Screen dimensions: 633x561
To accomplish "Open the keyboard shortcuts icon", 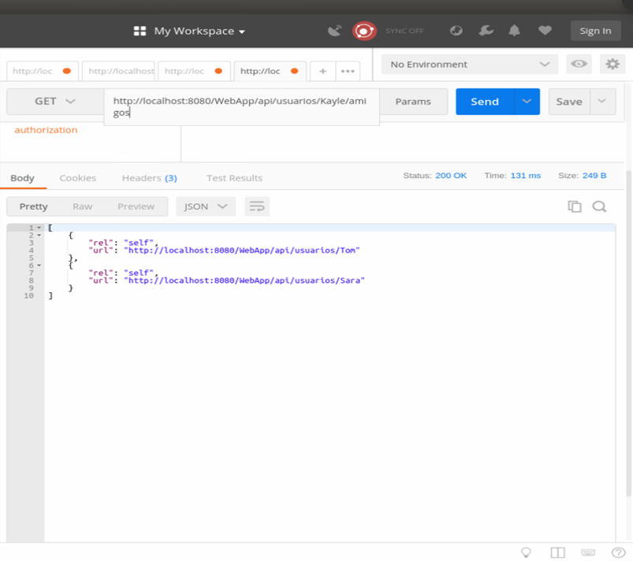I will (588, 552).
